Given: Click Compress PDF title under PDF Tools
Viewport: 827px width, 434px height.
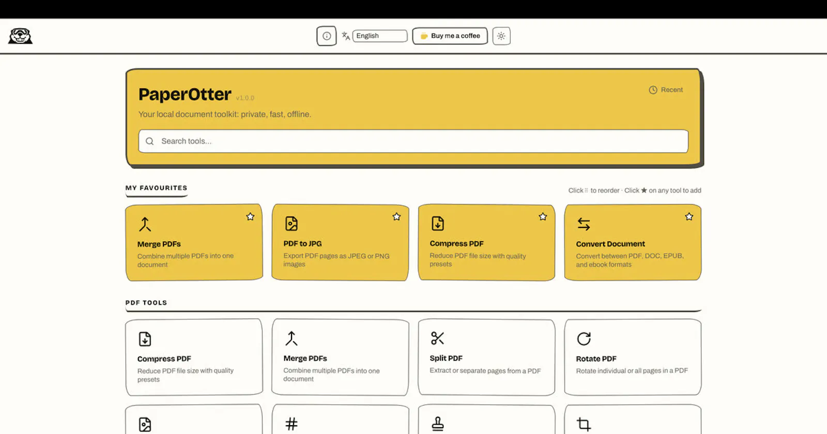Looking at the screenshot, I should click(164, 359).
